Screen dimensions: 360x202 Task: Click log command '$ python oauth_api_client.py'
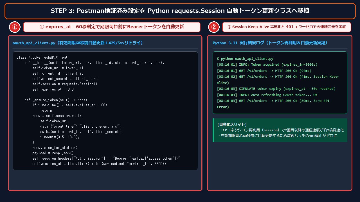245,59
